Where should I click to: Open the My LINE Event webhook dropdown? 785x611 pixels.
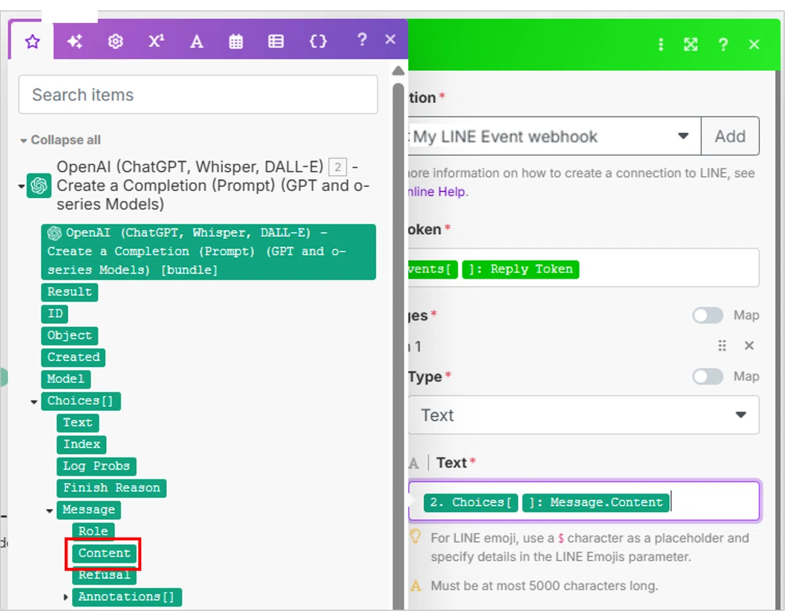(553, 136)
